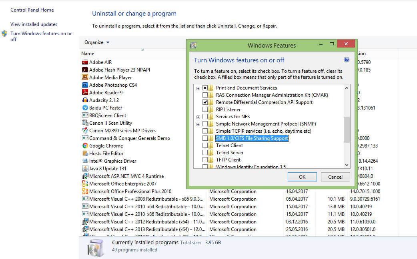
Task: Minimize the Windows Features dialog
Action: [321, 44]
